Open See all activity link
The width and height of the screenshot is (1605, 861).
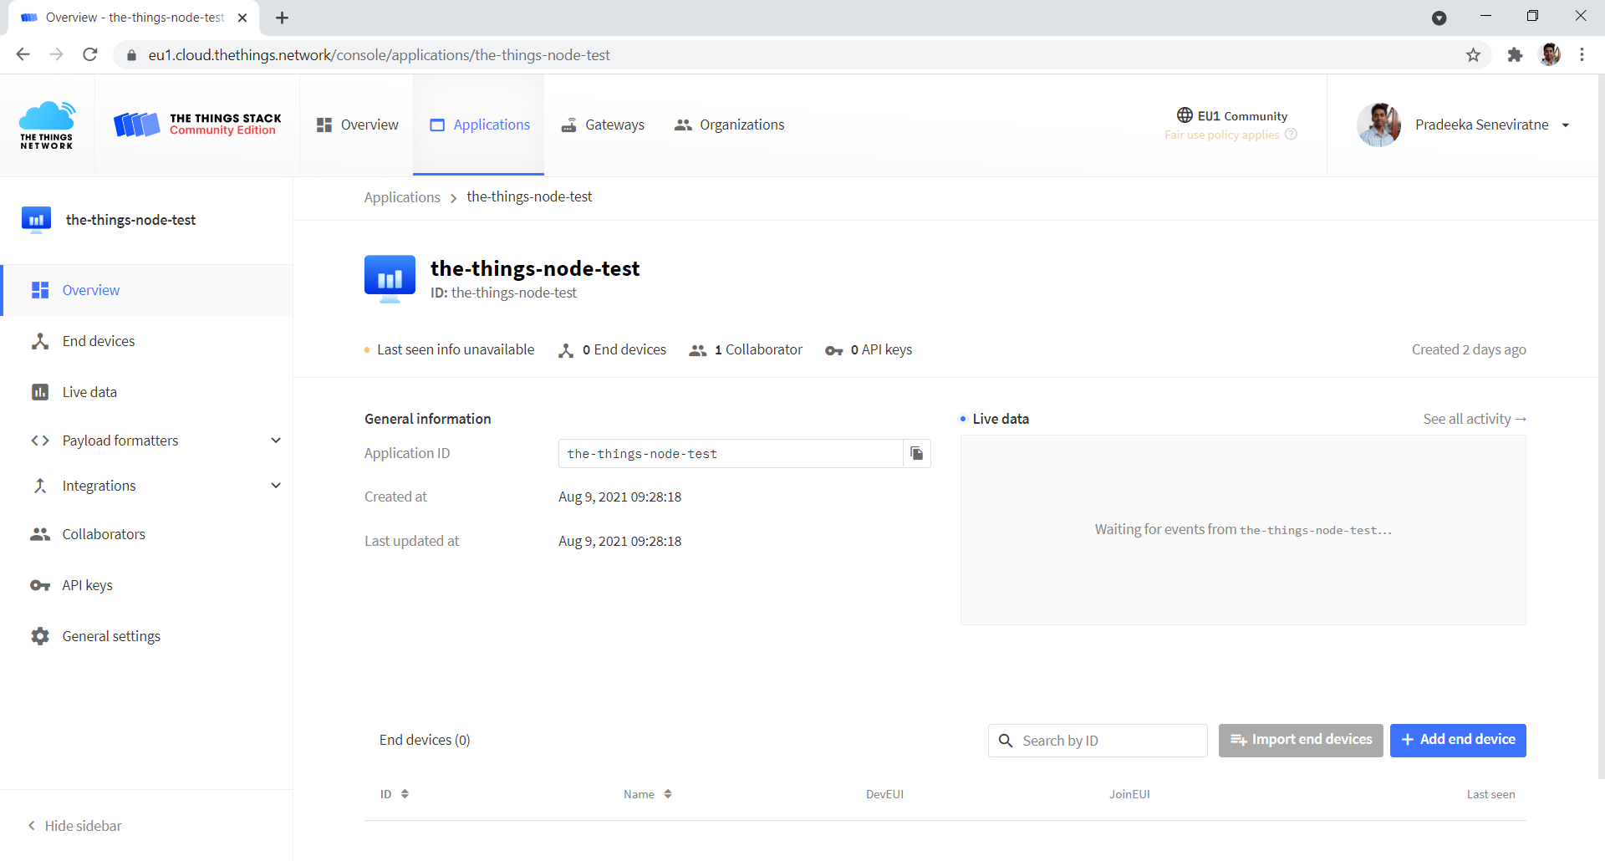click(1474, 419)
